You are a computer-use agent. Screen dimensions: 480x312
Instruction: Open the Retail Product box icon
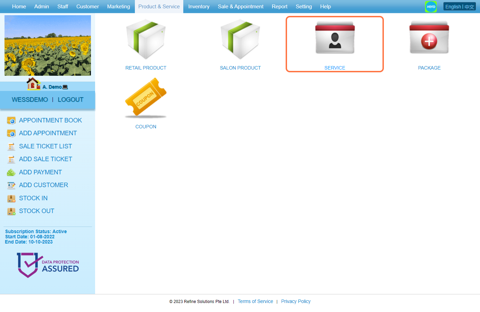(x=146, y=39)
